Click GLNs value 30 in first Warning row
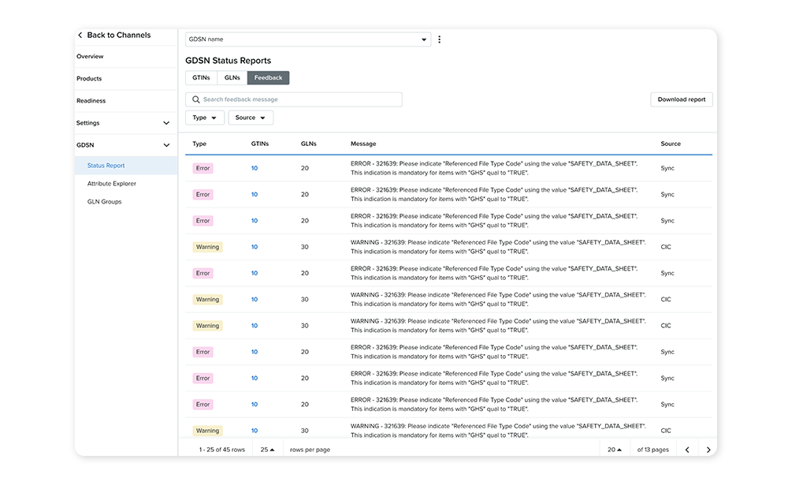 coord(304,247)
